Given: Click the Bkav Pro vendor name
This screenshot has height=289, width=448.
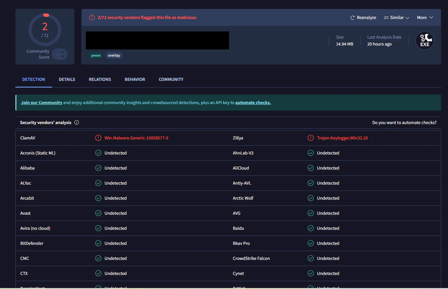Looking at the screenshot, I should coord(241,243).
